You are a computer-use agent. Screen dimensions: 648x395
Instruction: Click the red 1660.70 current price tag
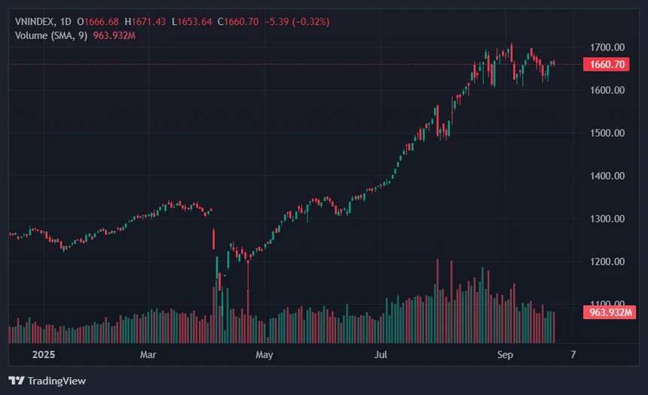[x=606, y=65]
